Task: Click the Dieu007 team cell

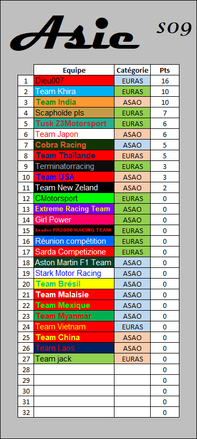Action: pyautogui.click(x=74, y=81)
